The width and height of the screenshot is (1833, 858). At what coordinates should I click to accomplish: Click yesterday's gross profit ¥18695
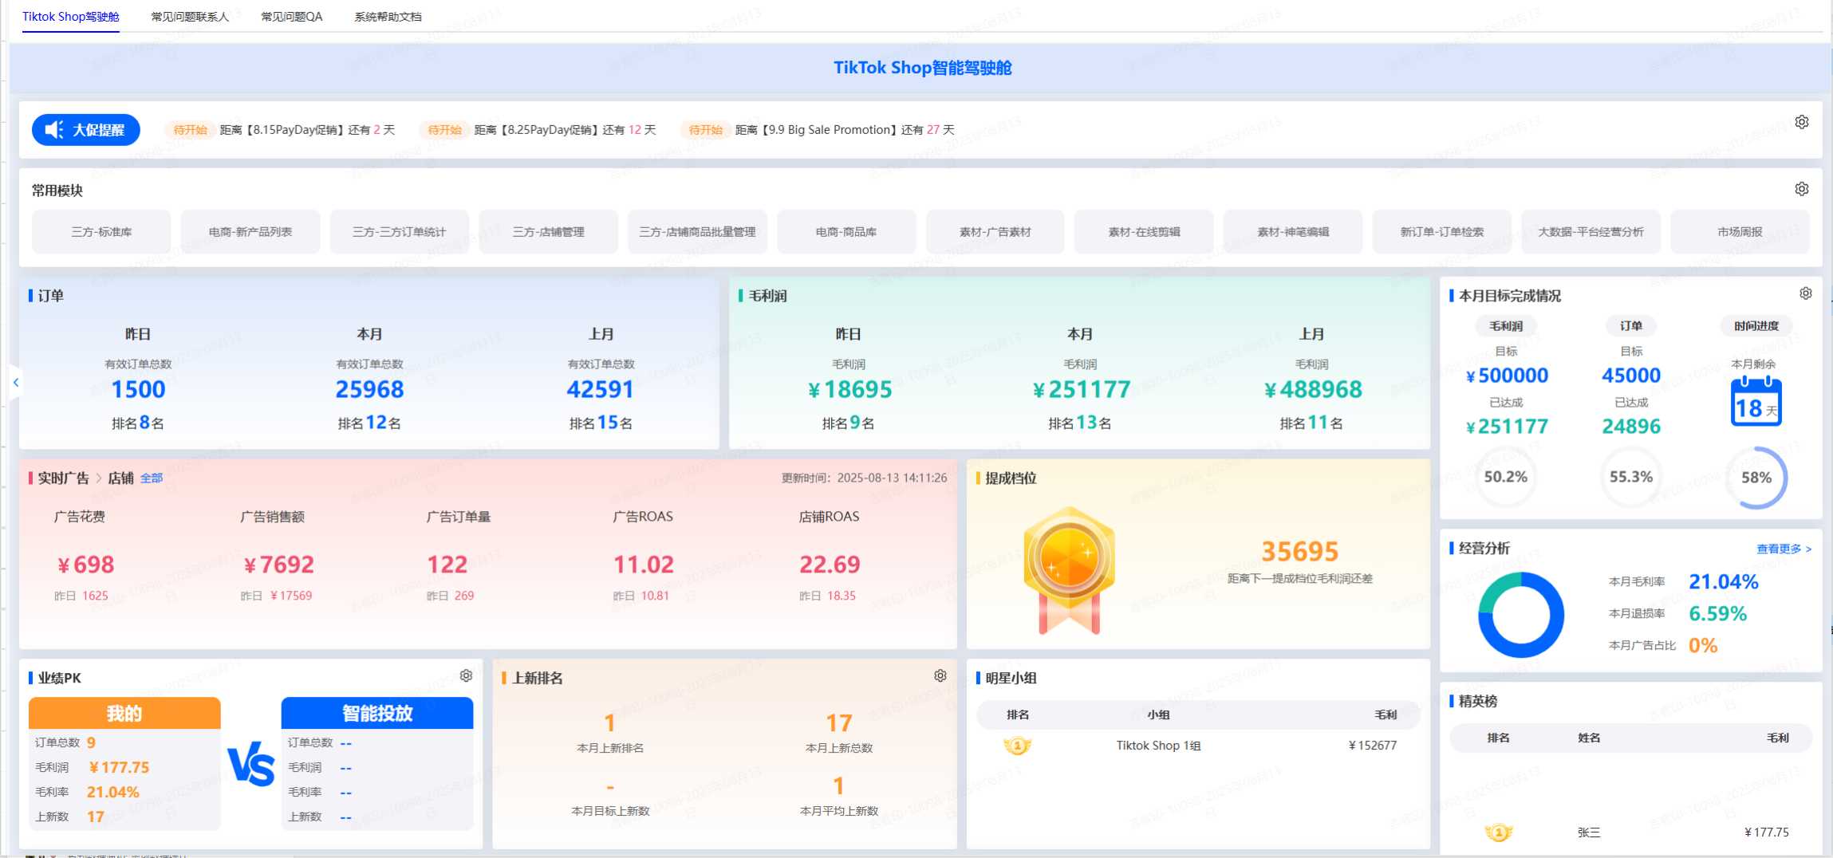pos(849,389)
